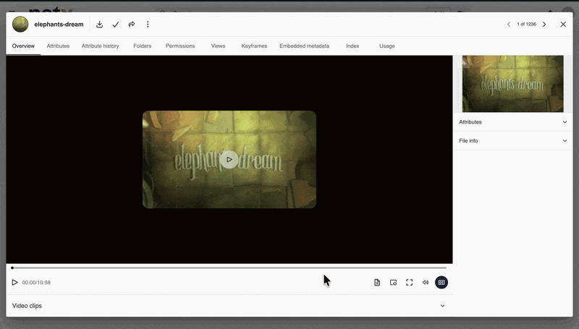Enable picture-in-picture mode
579x329 pixels.
(x=393, y=283)
